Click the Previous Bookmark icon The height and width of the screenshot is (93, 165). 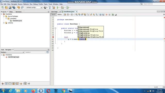91,15
